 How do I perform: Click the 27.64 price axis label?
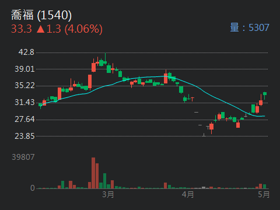tap(24, 119)
